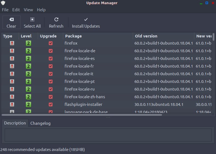Viewport: 216px width, 154px height.
Task: Click the Refresh toolbar icon
Action: click(x=56, y=19)
